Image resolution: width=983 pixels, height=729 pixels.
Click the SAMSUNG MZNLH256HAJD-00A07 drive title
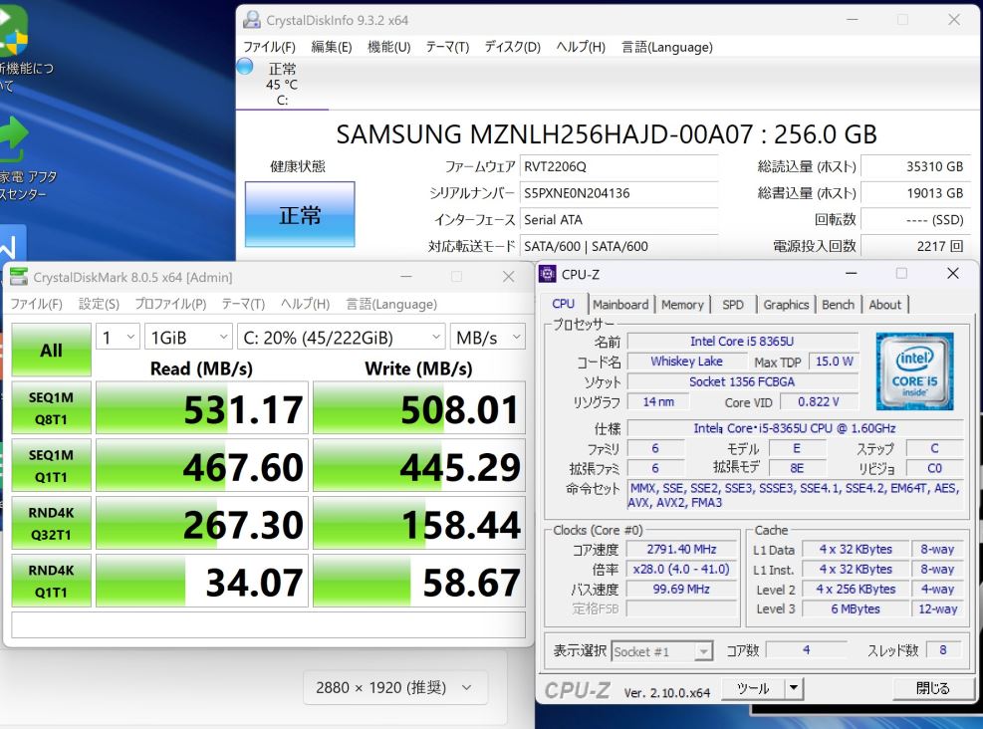tap(607, 134)
